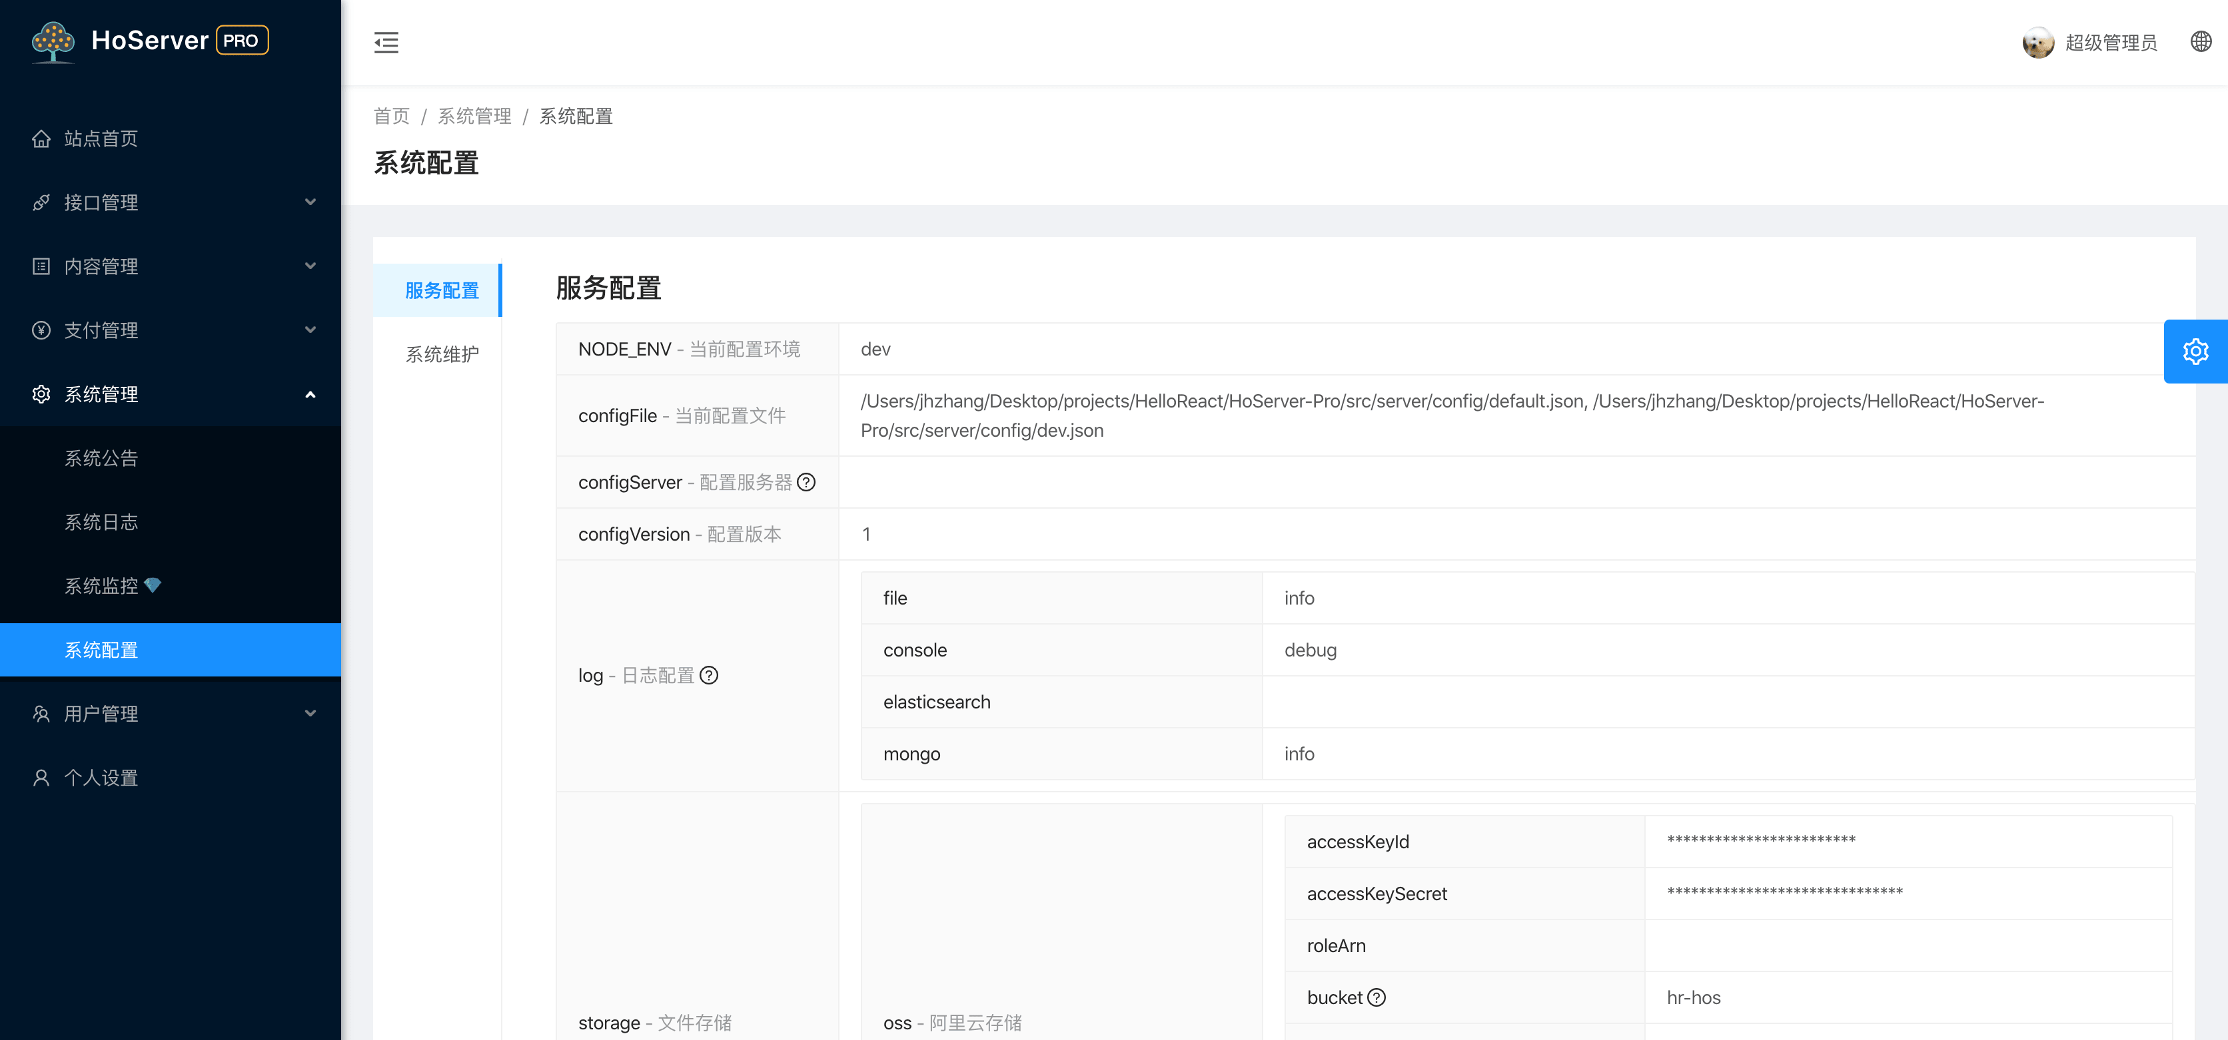
Task: Click the HoServer title text
Action: pos(150,41)
